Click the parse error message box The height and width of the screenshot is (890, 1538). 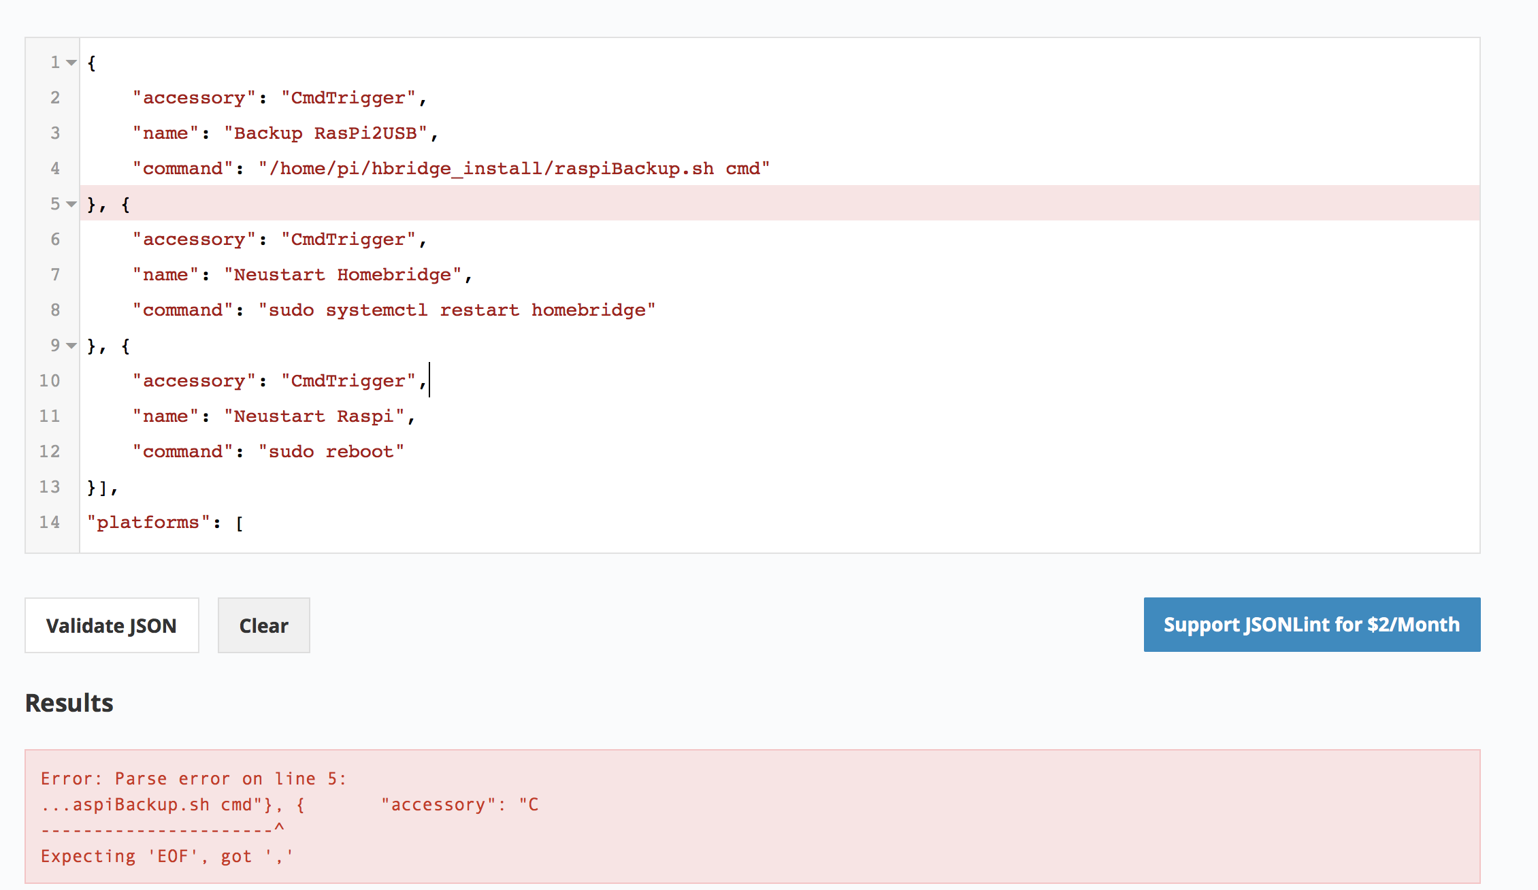click(752, 817)
